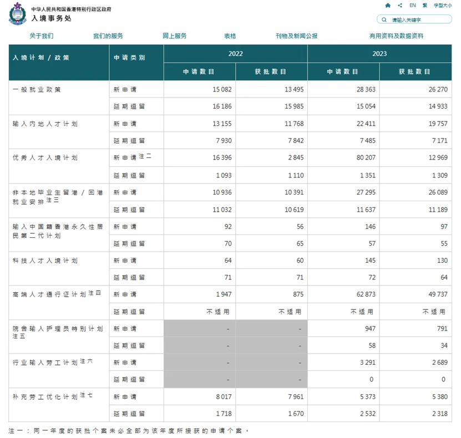Select the 补充劳工优化计划 row label
The width and height of the screenshot is (461, 438).
tap(52, 396)
